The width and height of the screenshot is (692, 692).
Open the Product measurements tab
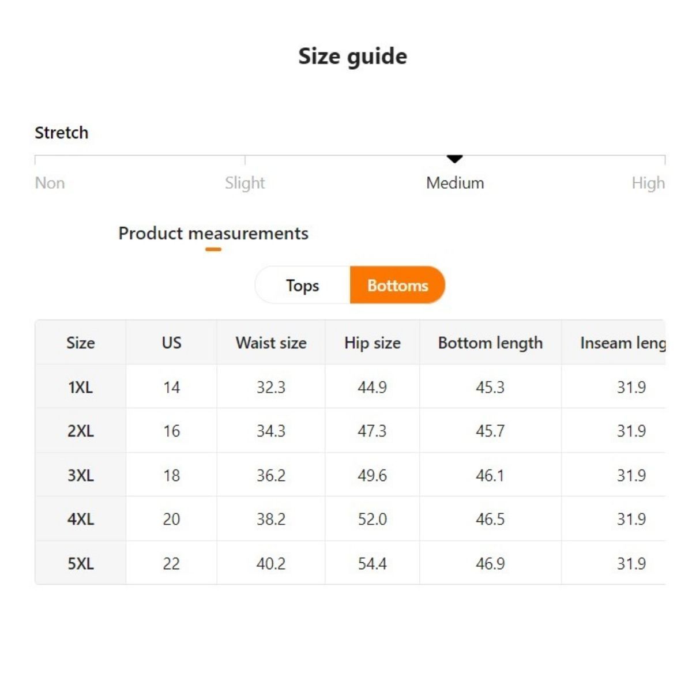(213, 234)
